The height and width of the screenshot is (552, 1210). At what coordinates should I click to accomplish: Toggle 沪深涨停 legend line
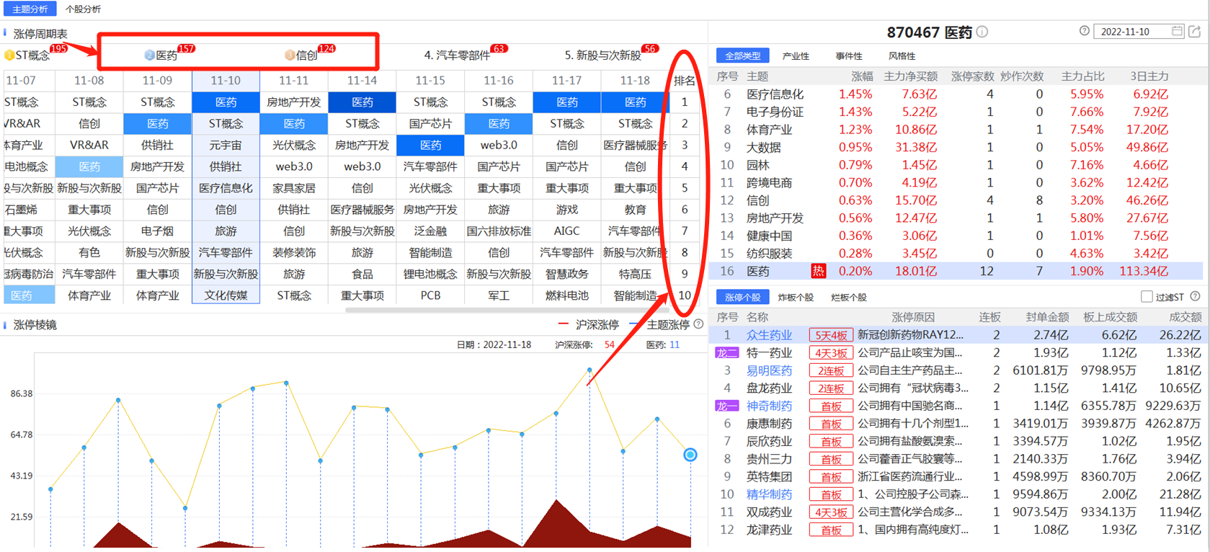588,325
